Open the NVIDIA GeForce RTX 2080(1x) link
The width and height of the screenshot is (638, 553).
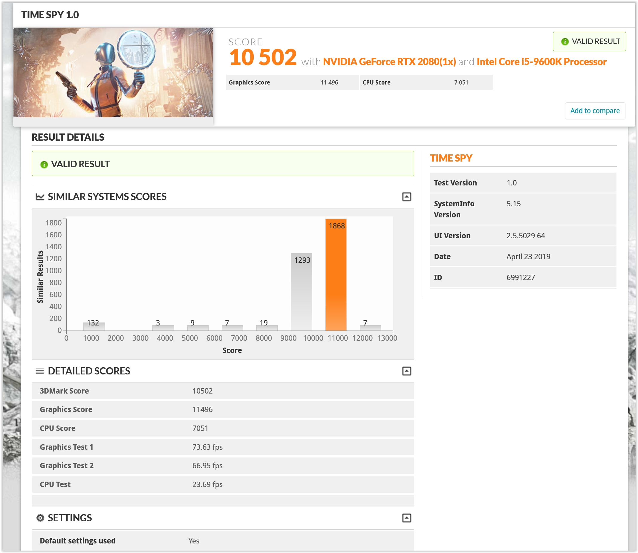pos(389,62)
